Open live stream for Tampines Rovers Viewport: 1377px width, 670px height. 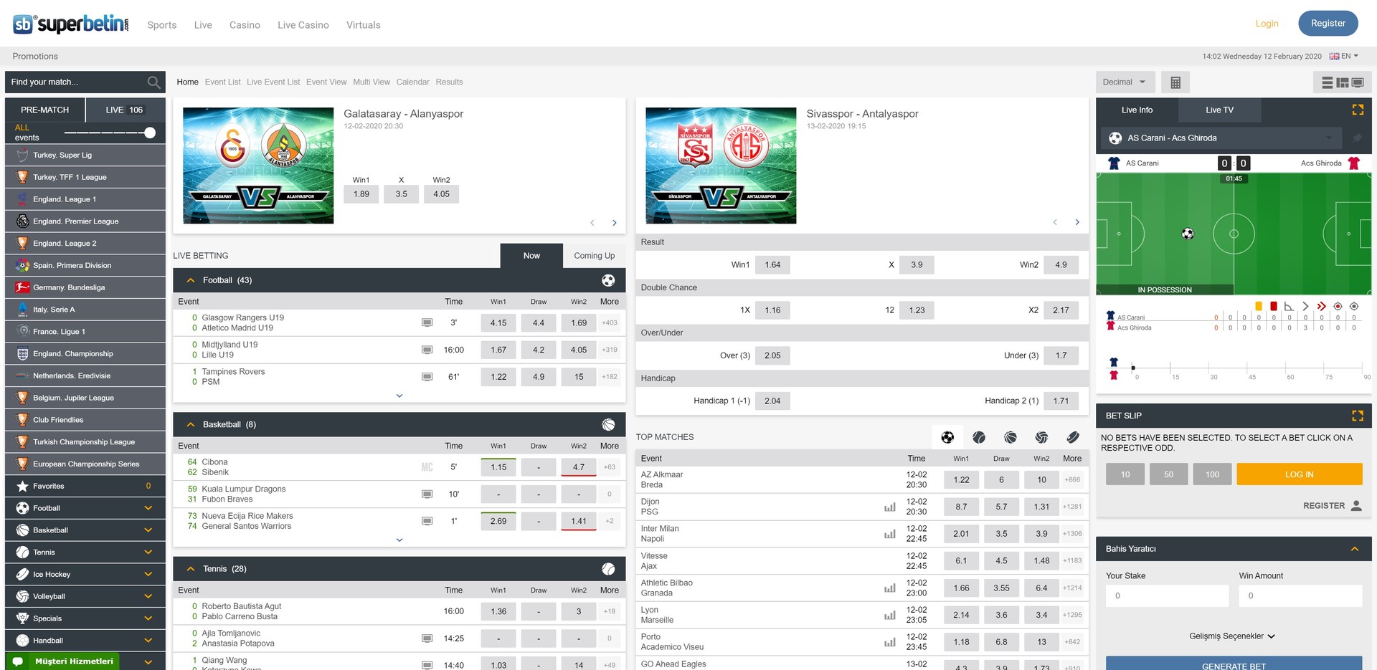(x=427, y=377)
